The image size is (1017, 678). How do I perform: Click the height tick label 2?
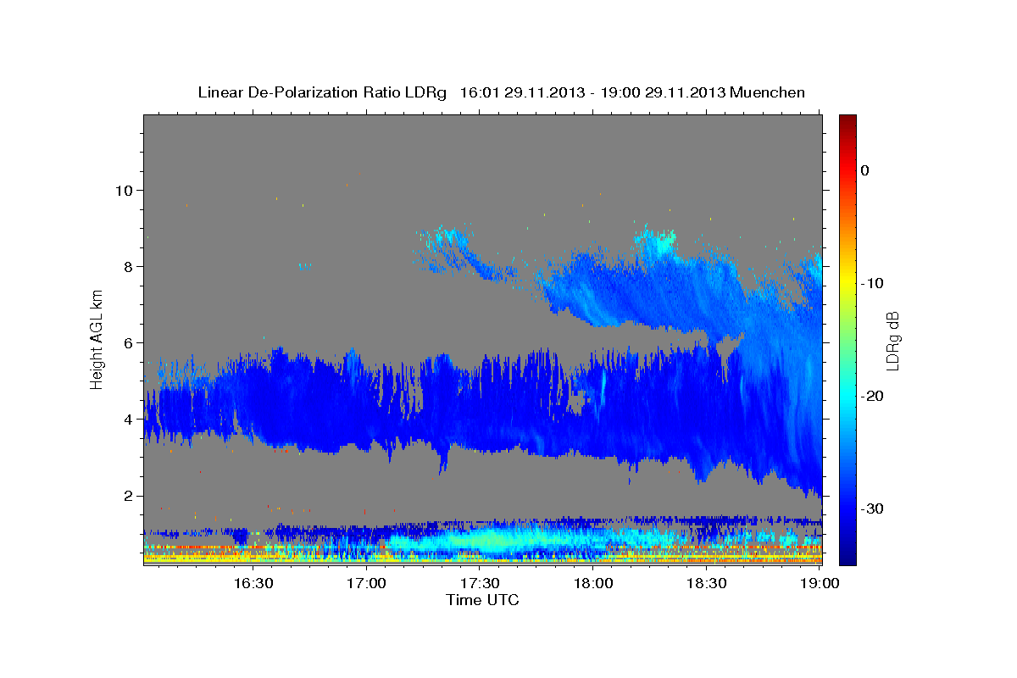pyautogui.click(x=128, y=496)
